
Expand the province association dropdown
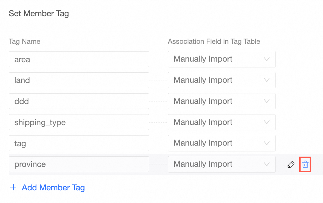click(221, 164)
